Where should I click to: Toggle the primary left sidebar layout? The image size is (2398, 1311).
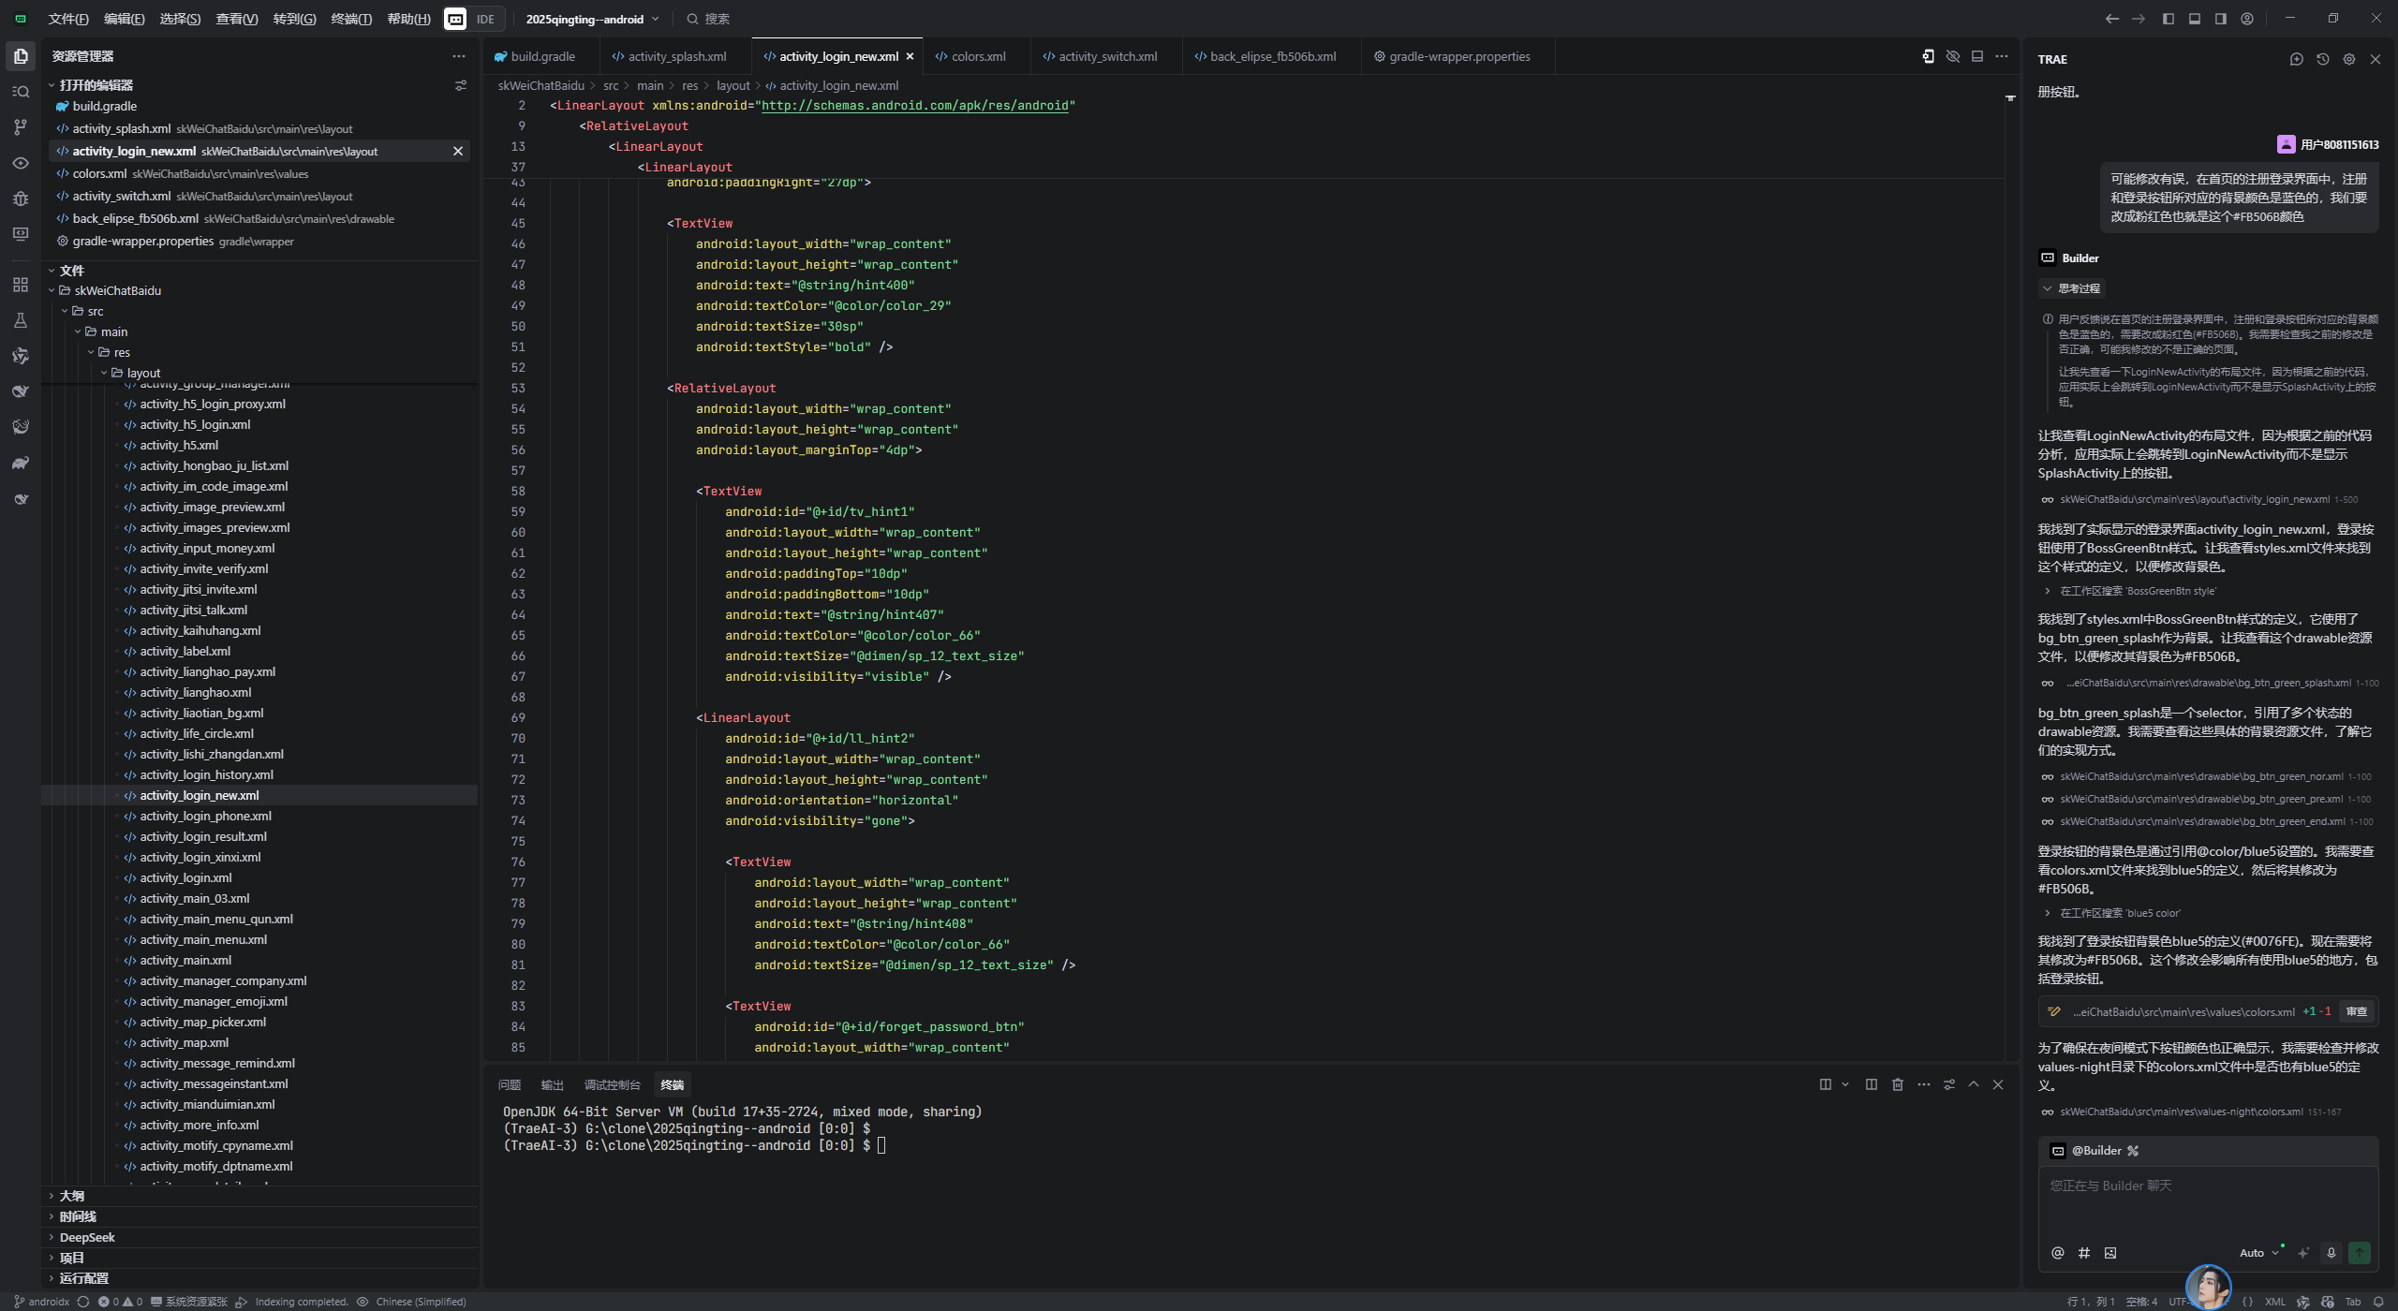click(2168, 19)
